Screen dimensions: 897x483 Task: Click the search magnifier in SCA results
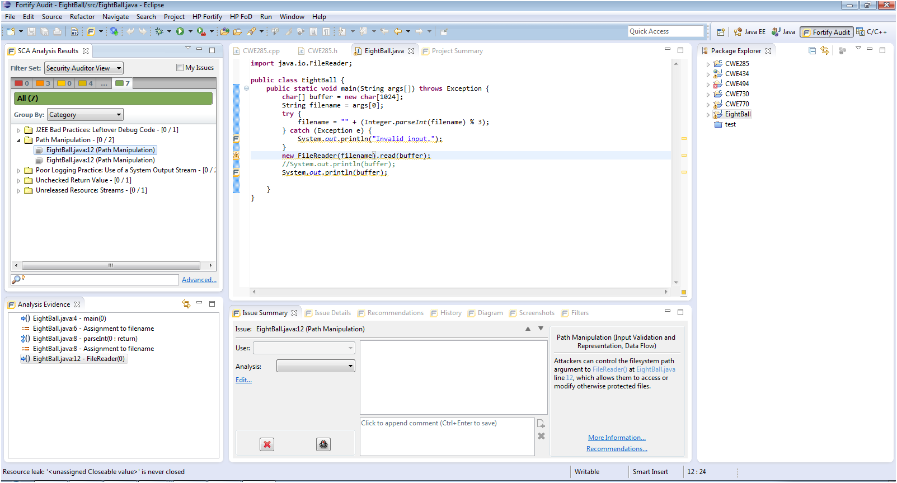click(x=17, y=279)
